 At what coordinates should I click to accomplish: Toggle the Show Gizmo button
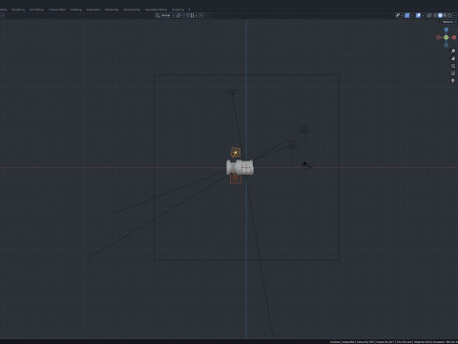pyautogui.click(x=407, y=15)
